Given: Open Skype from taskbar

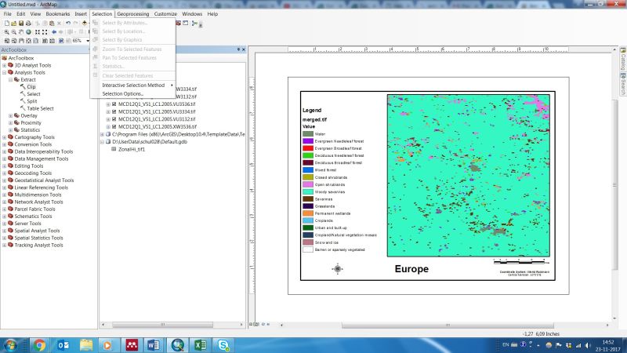Looking at the screenshot, I should (x=223, y=345).
